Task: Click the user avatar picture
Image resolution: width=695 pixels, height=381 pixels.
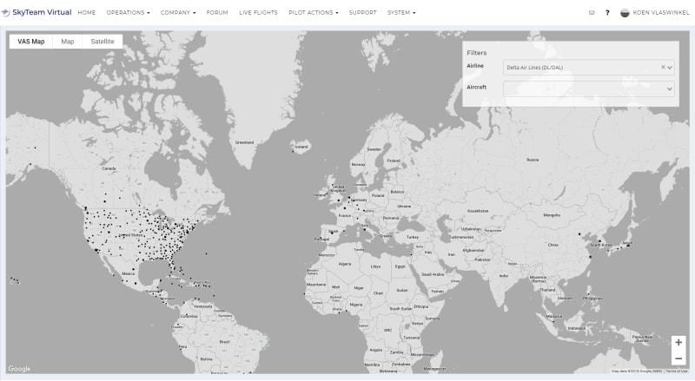Action: [625, 13]
